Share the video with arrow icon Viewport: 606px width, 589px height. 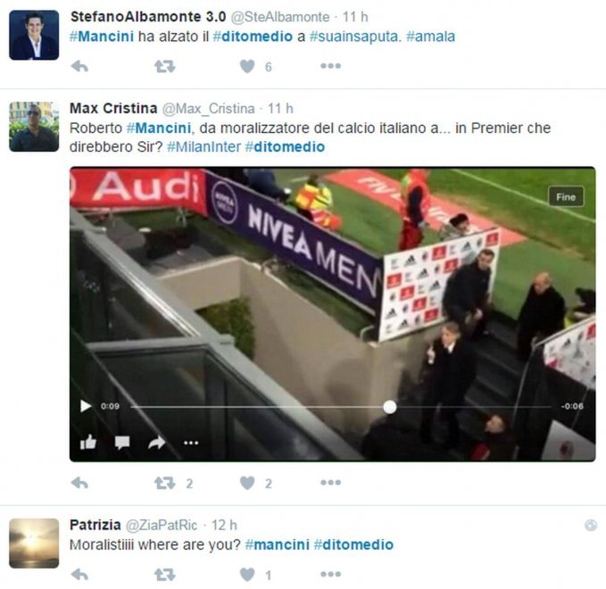click(156, 443)
